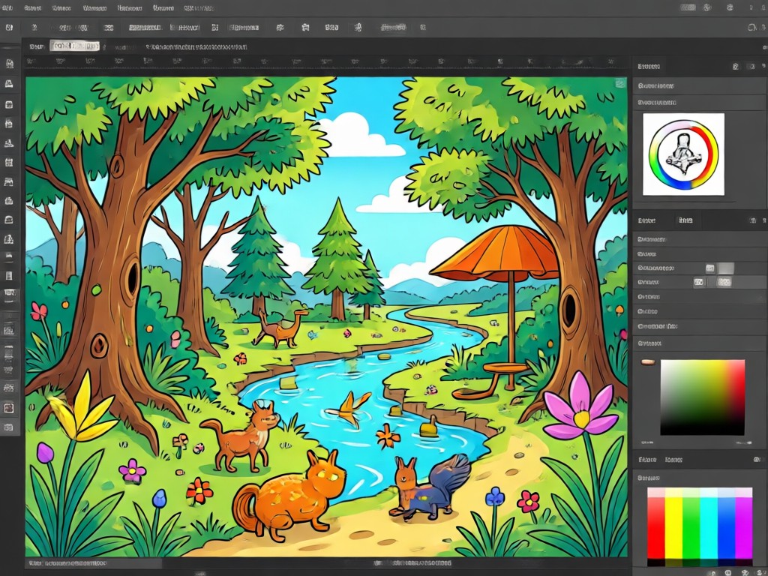The height and width of the screenshot is (576, 768).
Task: Pick the blue bar in the swatches strip
Action: 726,526
